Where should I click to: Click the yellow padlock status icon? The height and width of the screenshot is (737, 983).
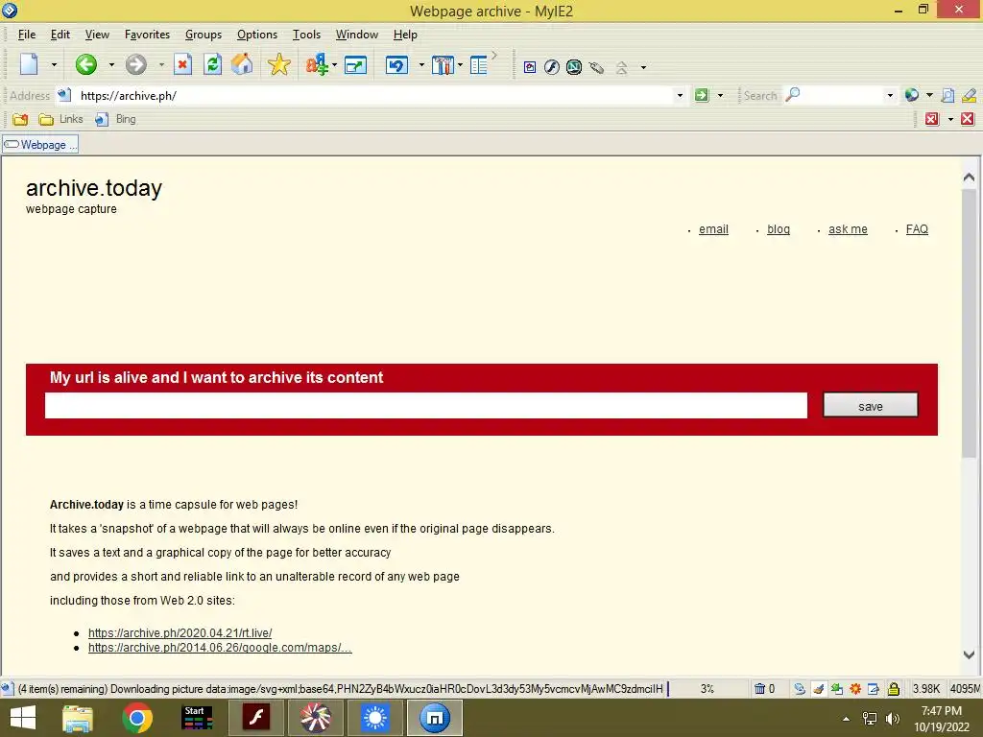coord(894,689)
